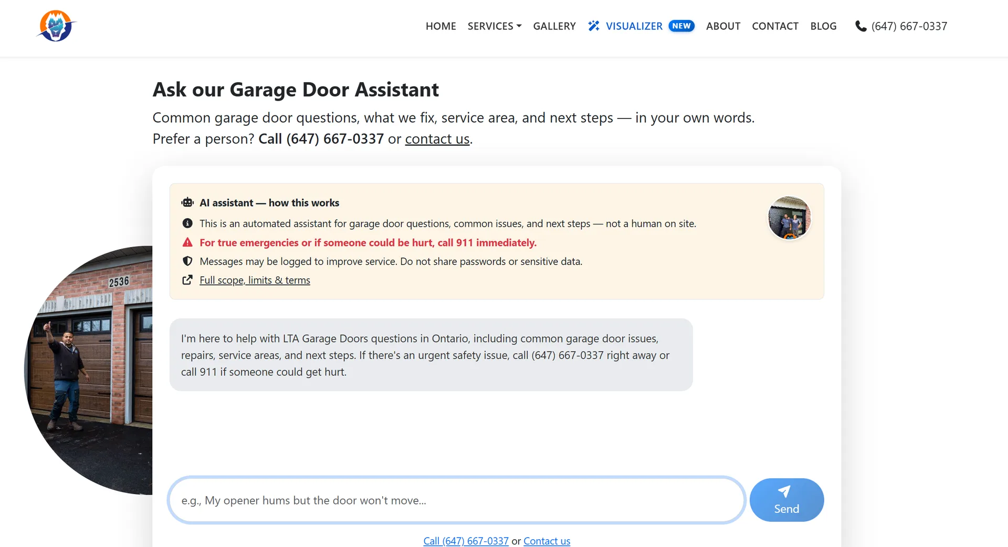
Task: Select the assistant's greeting message bubble
Action: (431, 355)
